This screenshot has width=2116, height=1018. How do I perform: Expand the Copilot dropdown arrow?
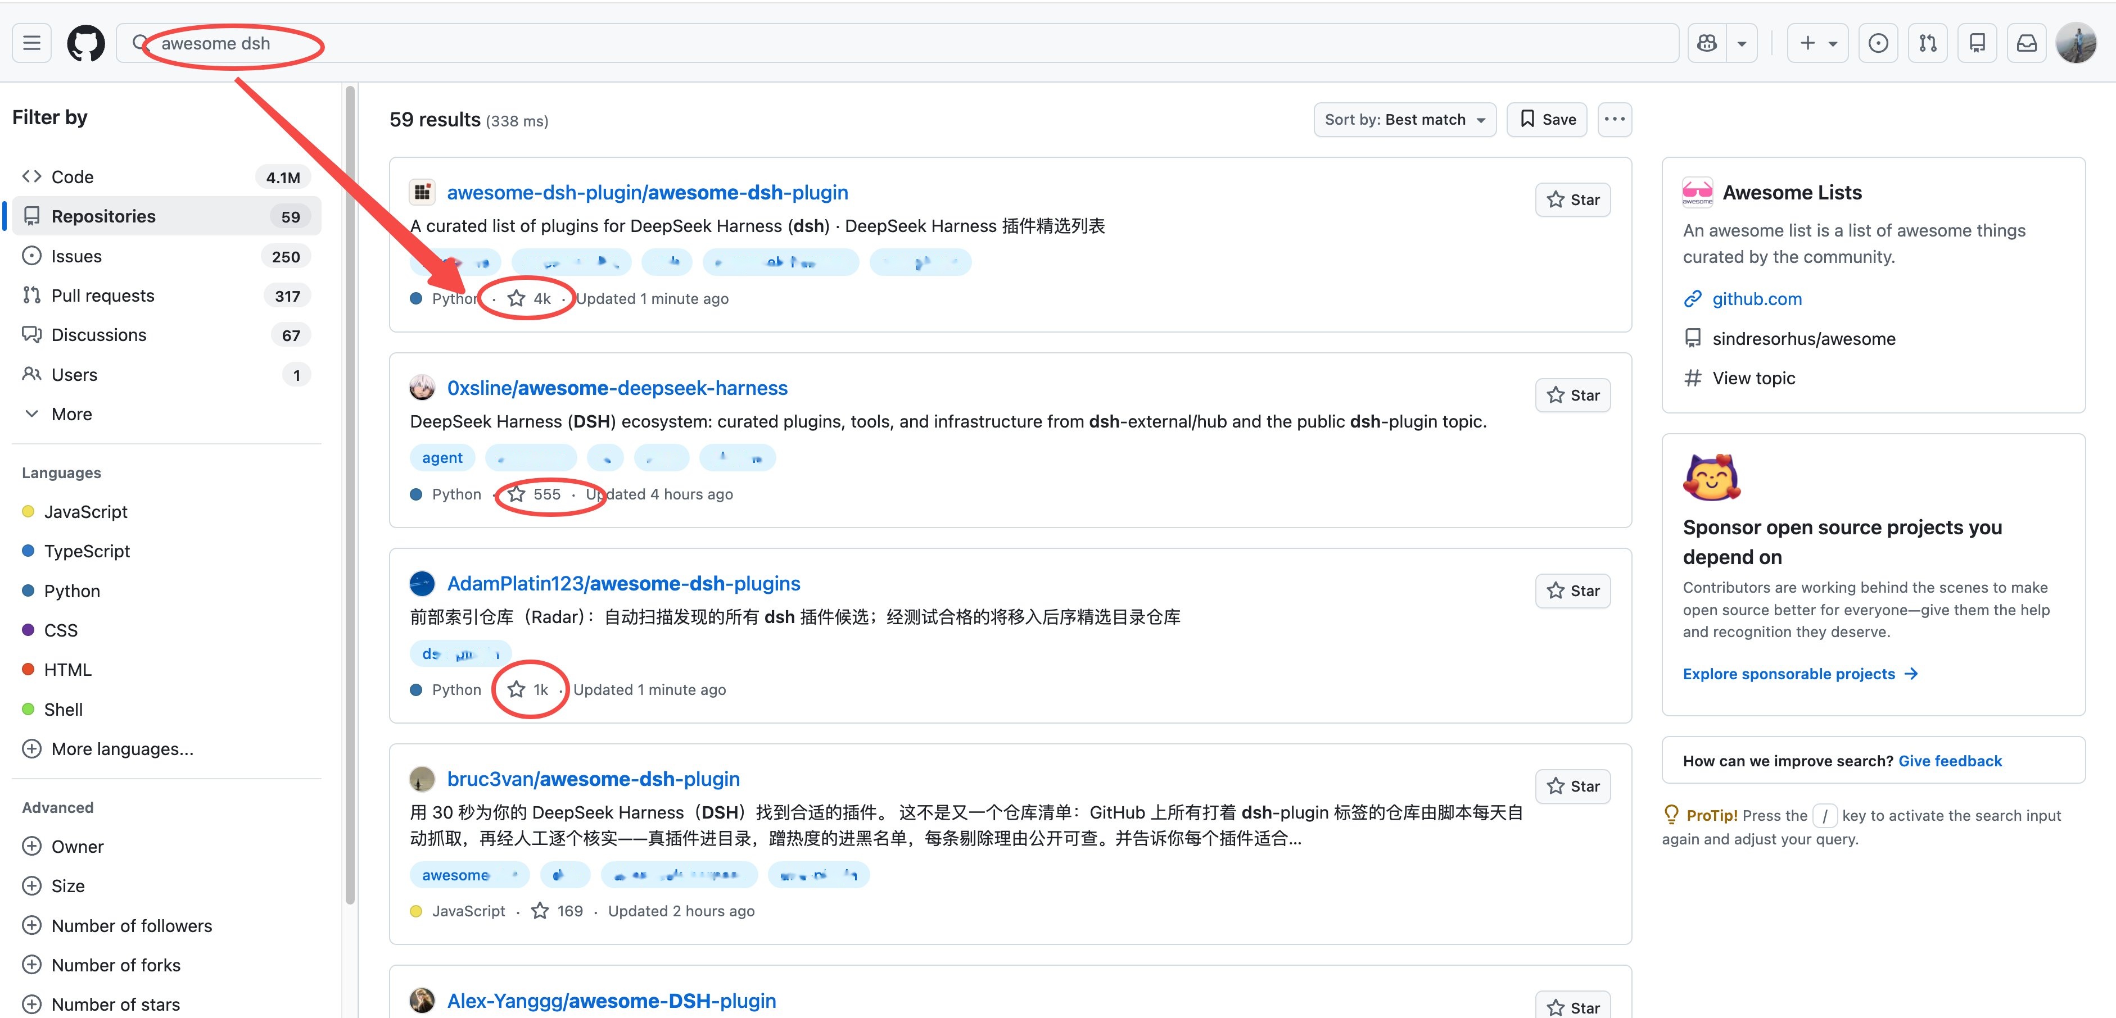(x=1742, y=43)
